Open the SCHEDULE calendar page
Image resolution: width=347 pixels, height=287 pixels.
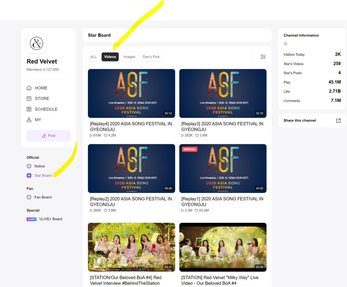click(42, 109)
